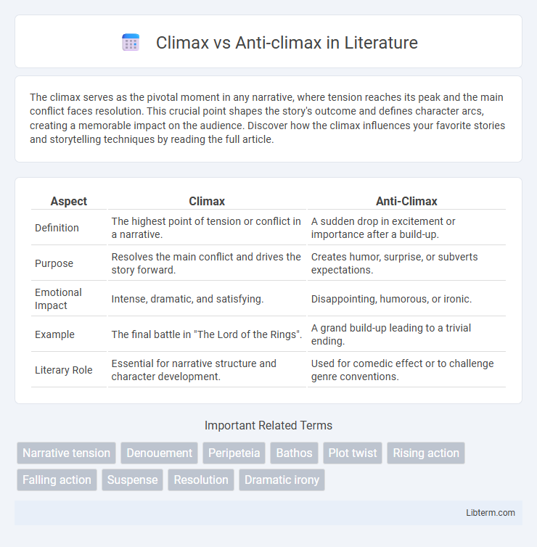Select the 'Purpose' row label
537x547 pixels.
tap(54, 263)
